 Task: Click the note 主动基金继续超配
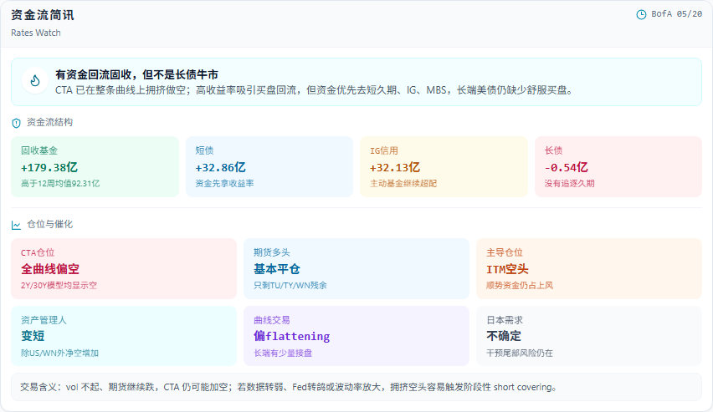click(403, 184)
